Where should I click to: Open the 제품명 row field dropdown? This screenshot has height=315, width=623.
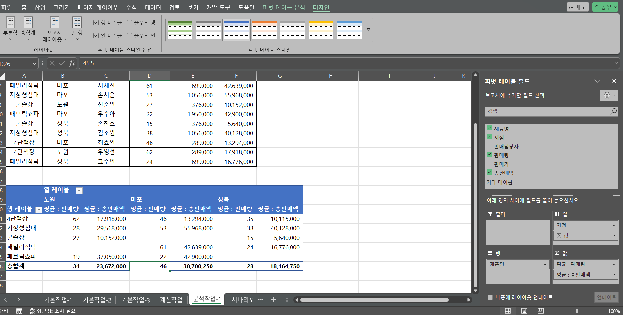[x=545, y=264]
